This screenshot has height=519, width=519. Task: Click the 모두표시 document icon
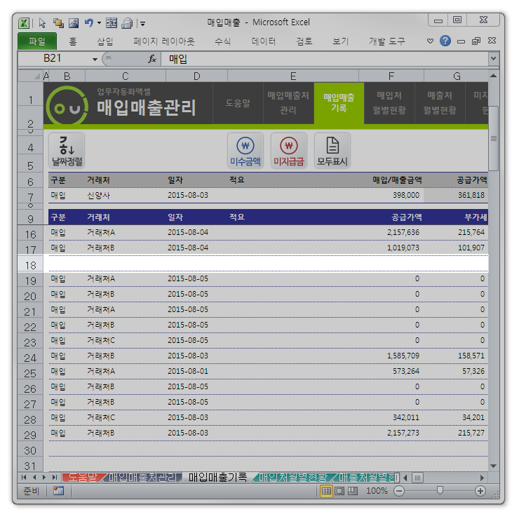coord(332,151)
